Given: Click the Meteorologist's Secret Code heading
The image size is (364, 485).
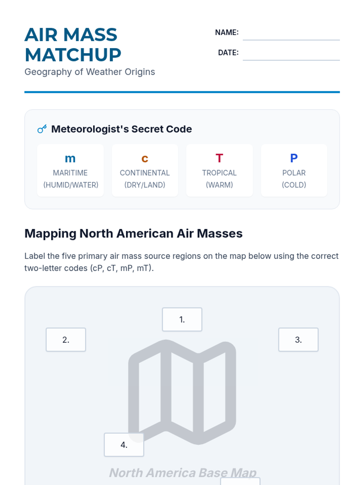Looking at the screenshot, I should pos(121,129).
